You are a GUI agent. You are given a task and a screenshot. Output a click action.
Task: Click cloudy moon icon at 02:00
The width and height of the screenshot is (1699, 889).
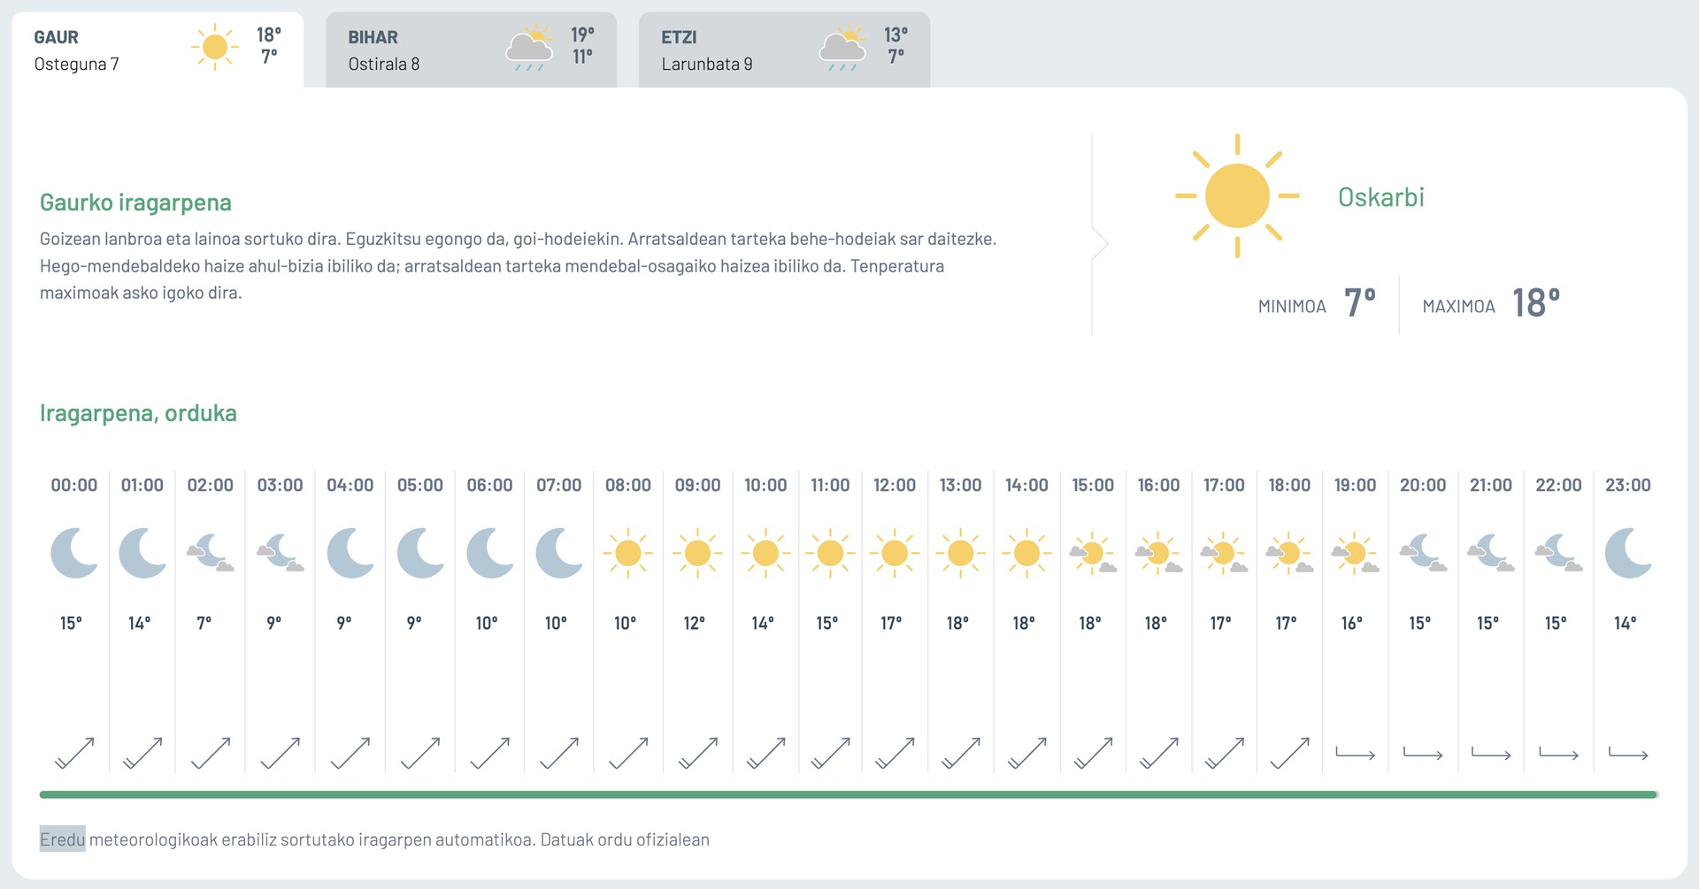pyautogui.click(x=211, y=553)
